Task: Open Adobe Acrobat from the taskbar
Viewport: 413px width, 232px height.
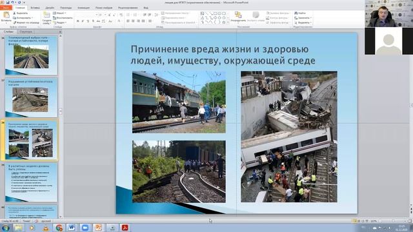Action: tap(125, 227)
